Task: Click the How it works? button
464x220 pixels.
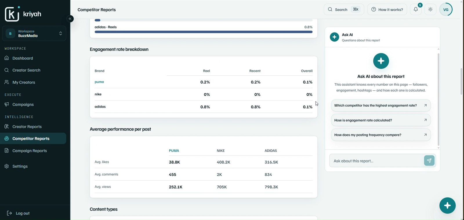Action: point(387,10)
